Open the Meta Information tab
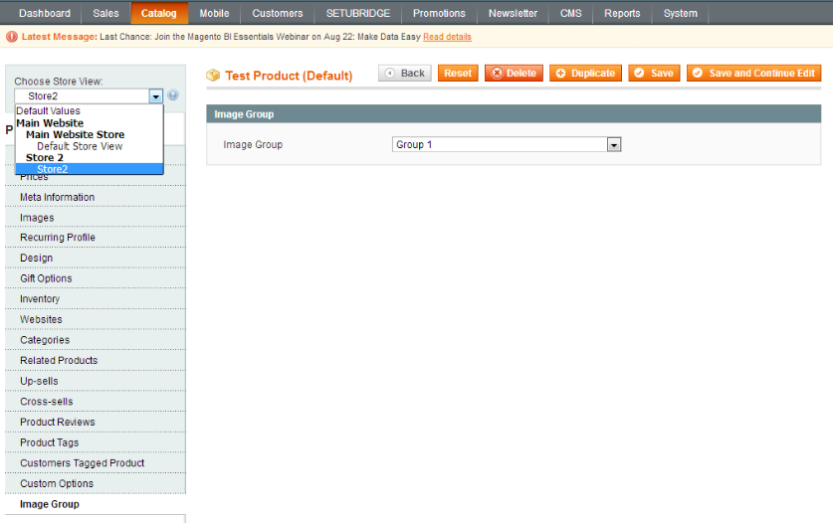The image size is (833, 523). coord(58,197)
